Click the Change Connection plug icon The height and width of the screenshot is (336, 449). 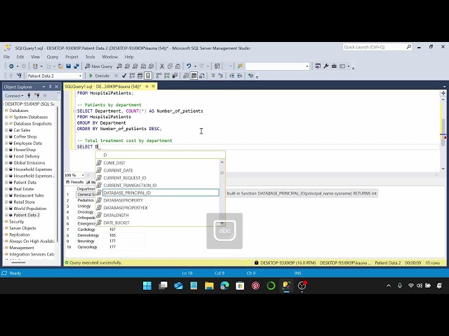19,76
